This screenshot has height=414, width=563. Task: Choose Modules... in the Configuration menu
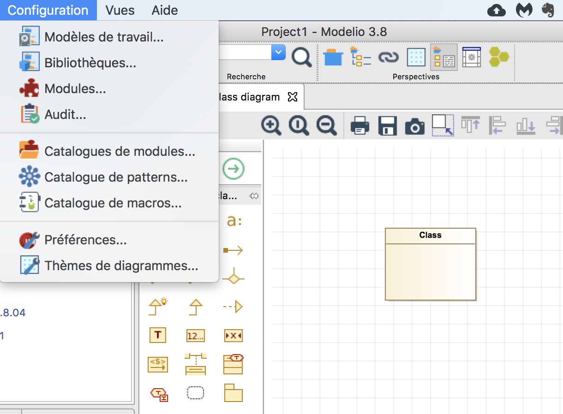click(x=75, y=89)
